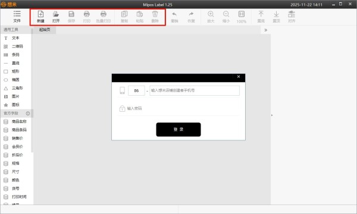Click the small arrow on right panel edge
357x214 pixels.
click(x=272, y=115)
